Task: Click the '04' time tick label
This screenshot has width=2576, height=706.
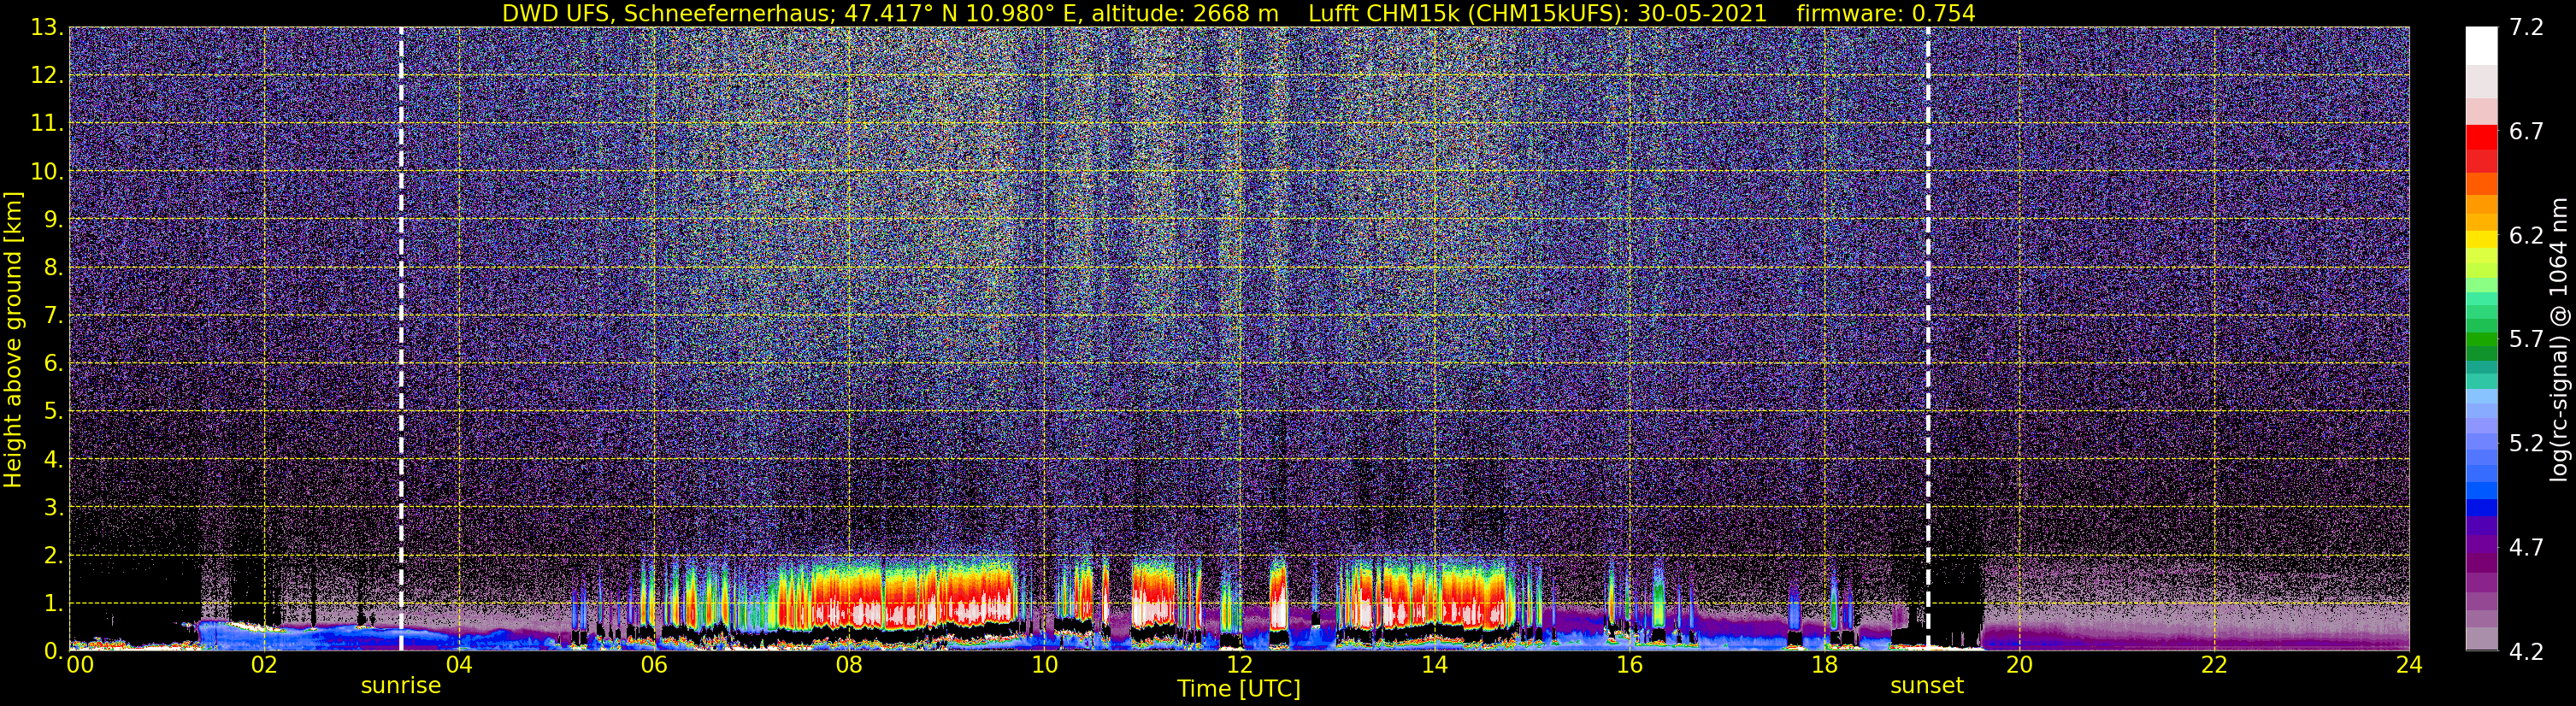Action: (459, 665)
